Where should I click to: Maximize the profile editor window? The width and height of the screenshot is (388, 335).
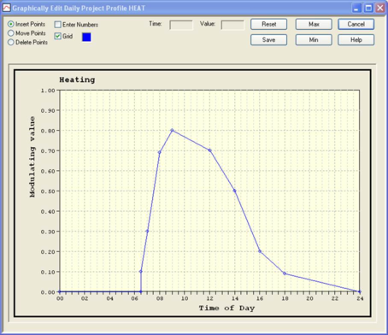pyautogui.click(x=368, y=8)
